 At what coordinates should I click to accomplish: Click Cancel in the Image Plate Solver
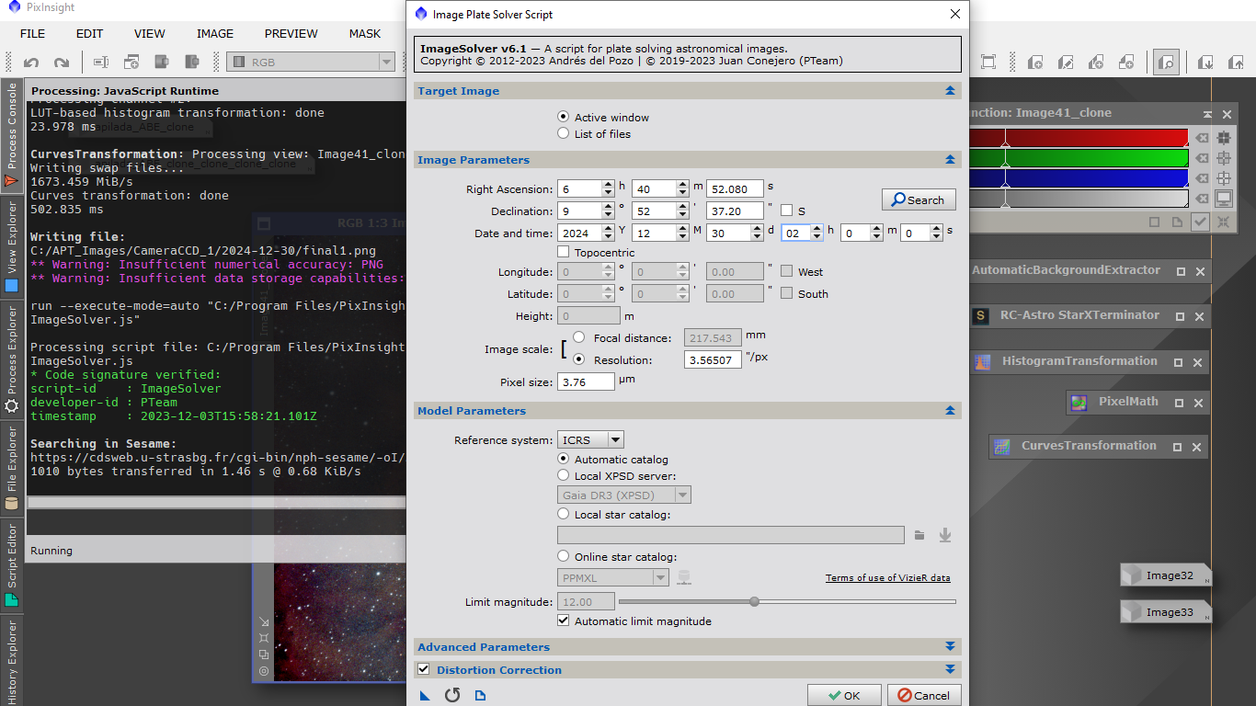[x=925, y=695]
